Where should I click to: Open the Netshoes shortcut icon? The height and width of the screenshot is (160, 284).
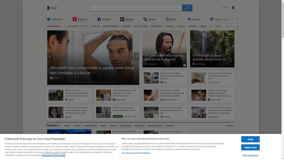pos(122,19)
